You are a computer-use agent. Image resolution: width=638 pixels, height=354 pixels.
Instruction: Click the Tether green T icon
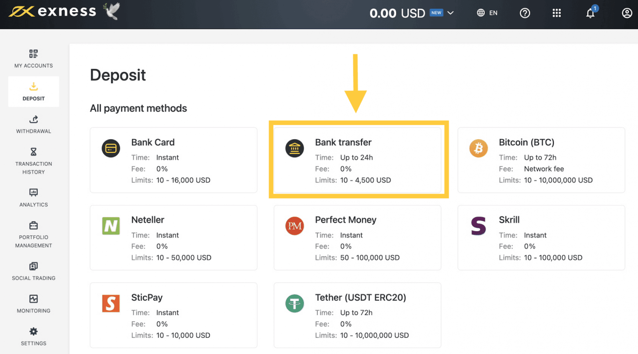[295, 304]
